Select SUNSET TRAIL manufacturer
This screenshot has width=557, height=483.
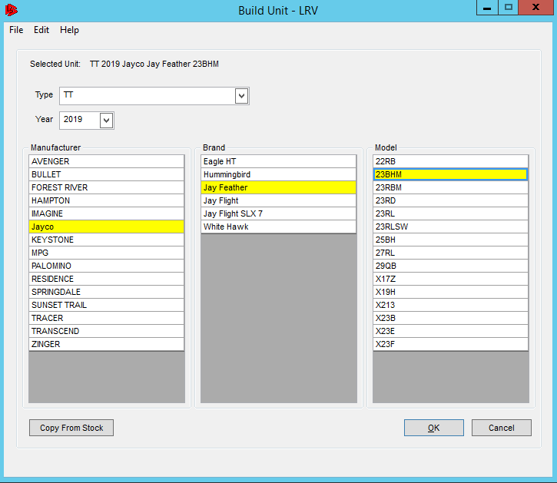click(x=106, y=305)
